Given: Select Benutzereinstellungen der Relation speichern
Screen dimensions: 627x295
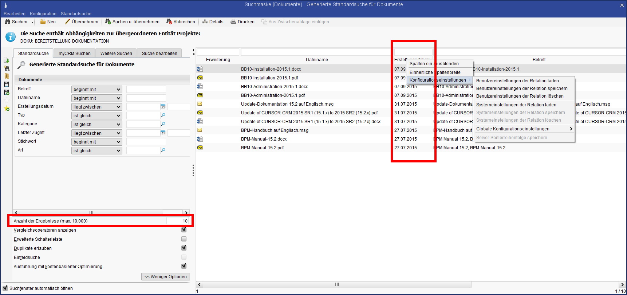Looking at the screenshot, I should 521,88.
